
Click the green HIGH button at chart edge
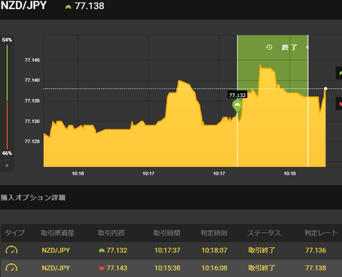click(339, 73)
